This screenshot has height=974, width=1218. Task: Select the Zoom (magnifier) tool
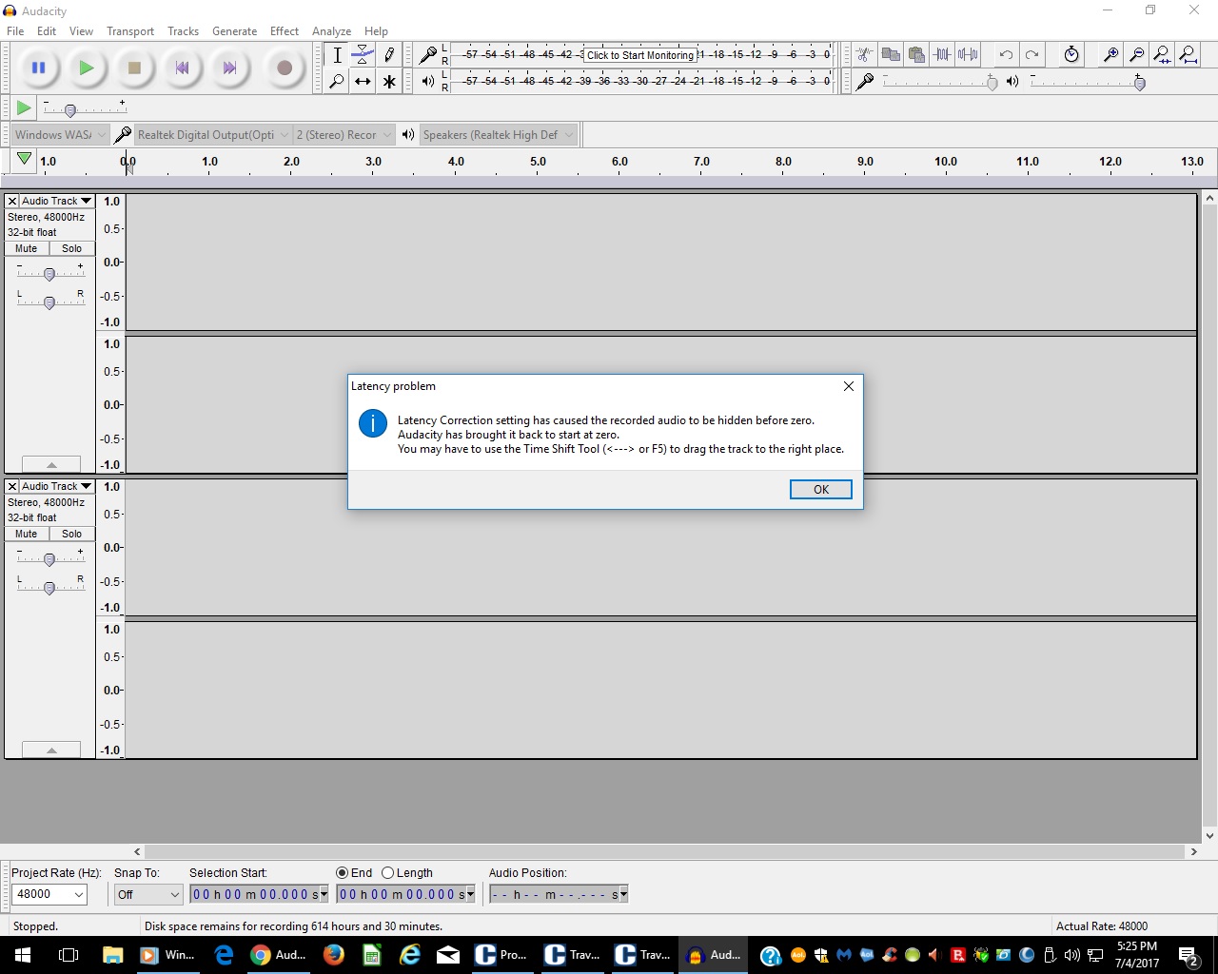(x=337, y=82)
